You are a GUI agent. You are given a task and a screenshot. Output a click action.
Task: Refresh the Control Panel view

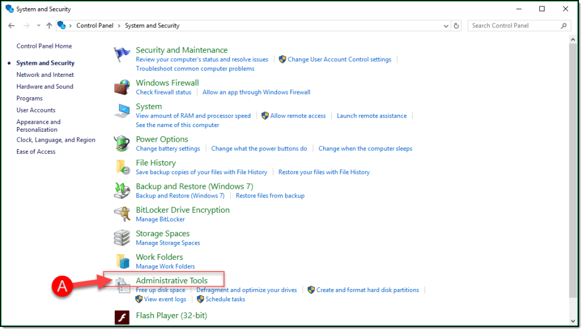(456, 26)
